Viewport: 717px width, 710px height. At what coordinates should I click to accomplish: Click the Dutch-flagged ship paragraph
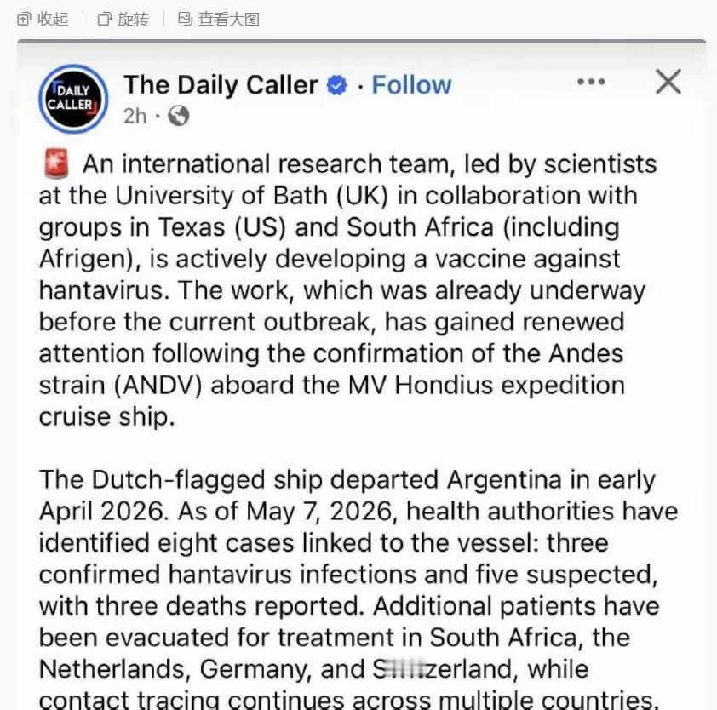(x=358, y=588)
